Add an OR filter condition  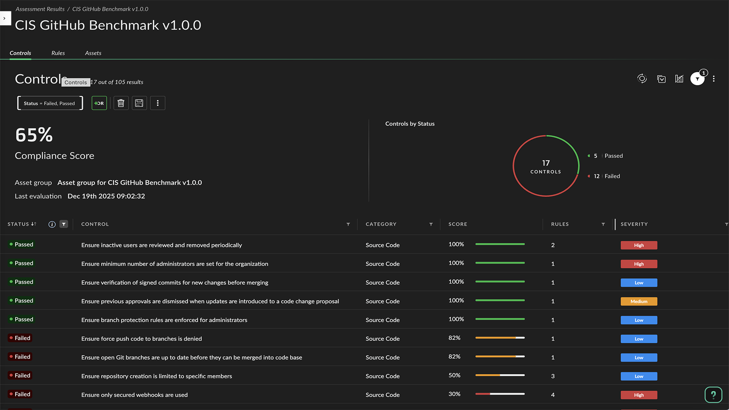[x=99, y=103]
